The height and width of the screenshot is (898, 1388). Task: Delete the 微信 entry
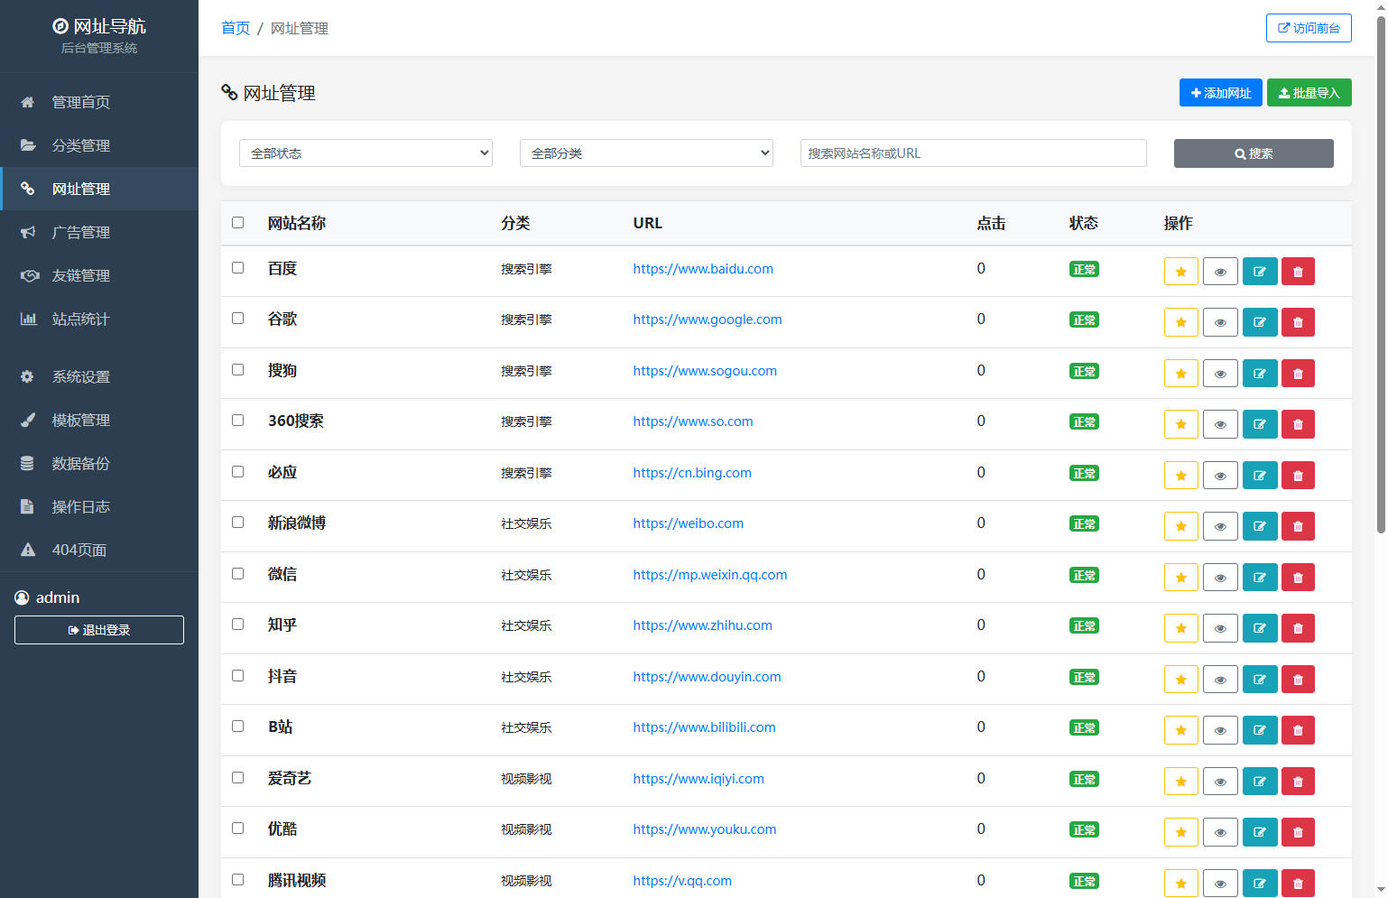coord(1298,578)
